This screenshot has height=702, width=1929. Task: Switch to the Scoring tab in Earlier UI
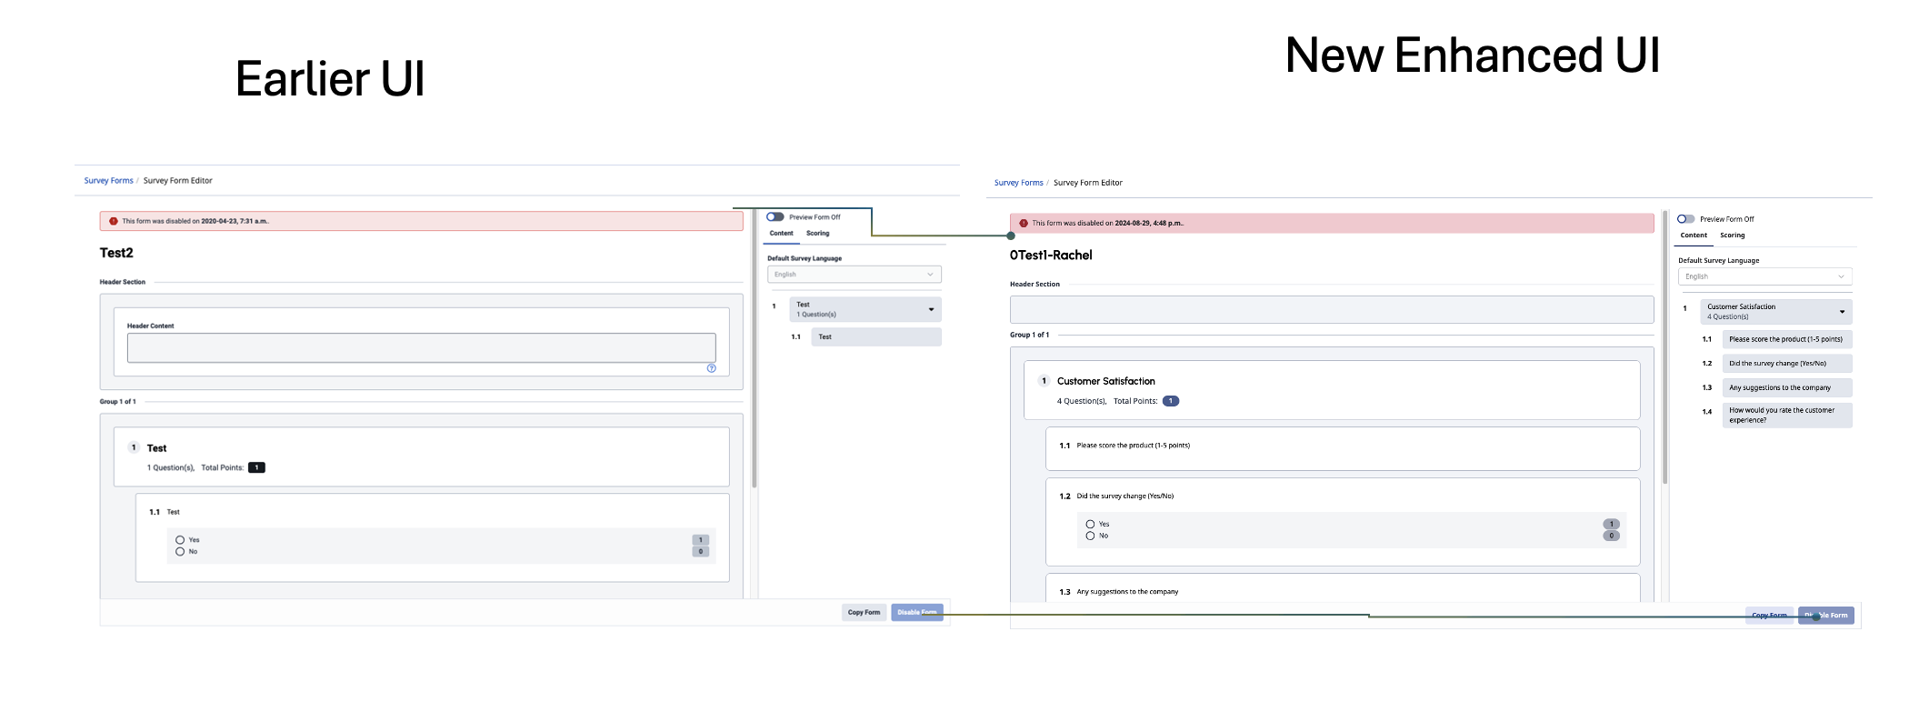(817, 234)
